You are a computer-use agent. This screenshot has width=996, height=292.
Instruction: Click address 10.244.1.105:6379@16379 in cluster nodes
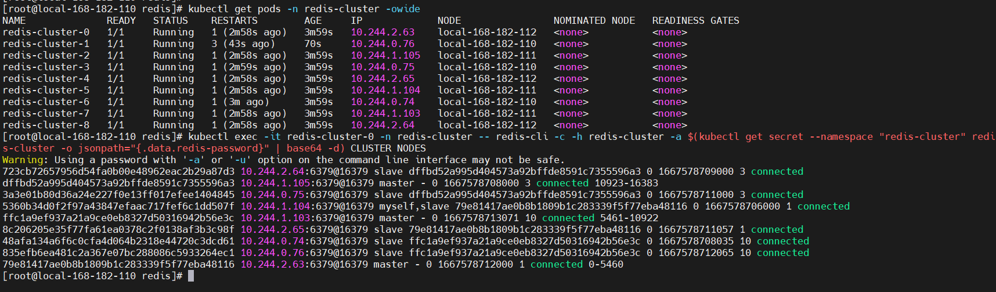pyautogui.click(x=307, y=183)
